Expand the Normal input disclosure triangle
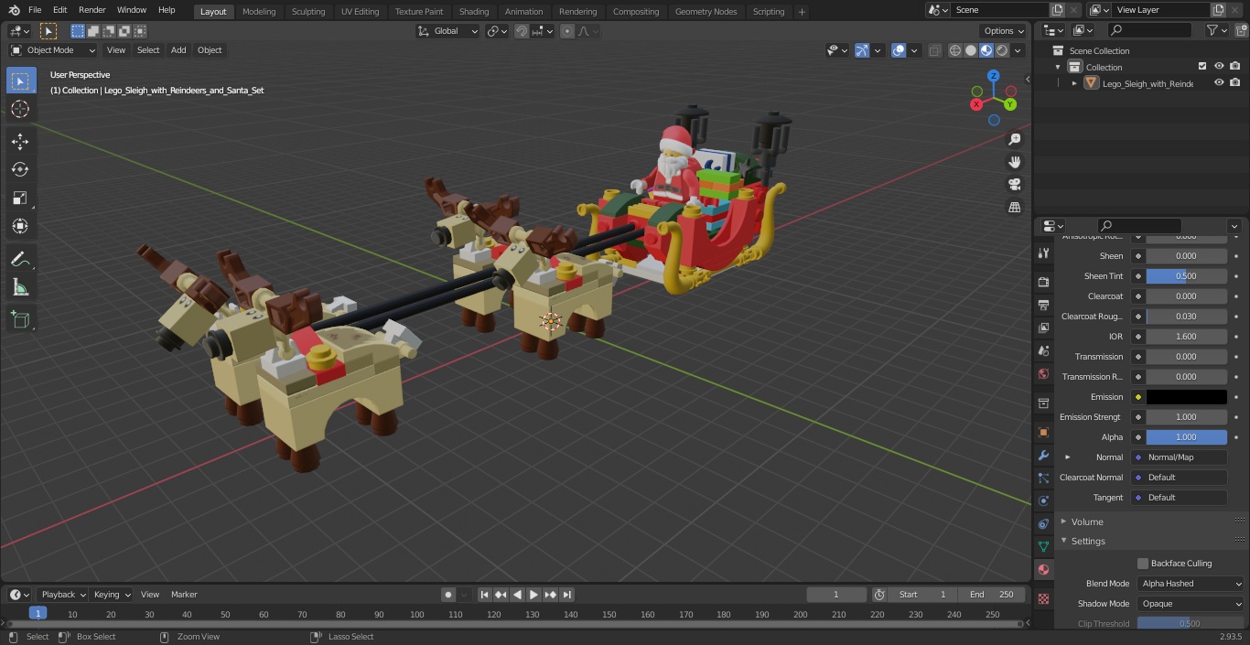Screen dimensions: 1250x645 [1067, 457]
